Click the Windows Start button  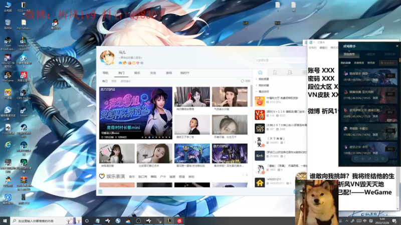[5, 220]
